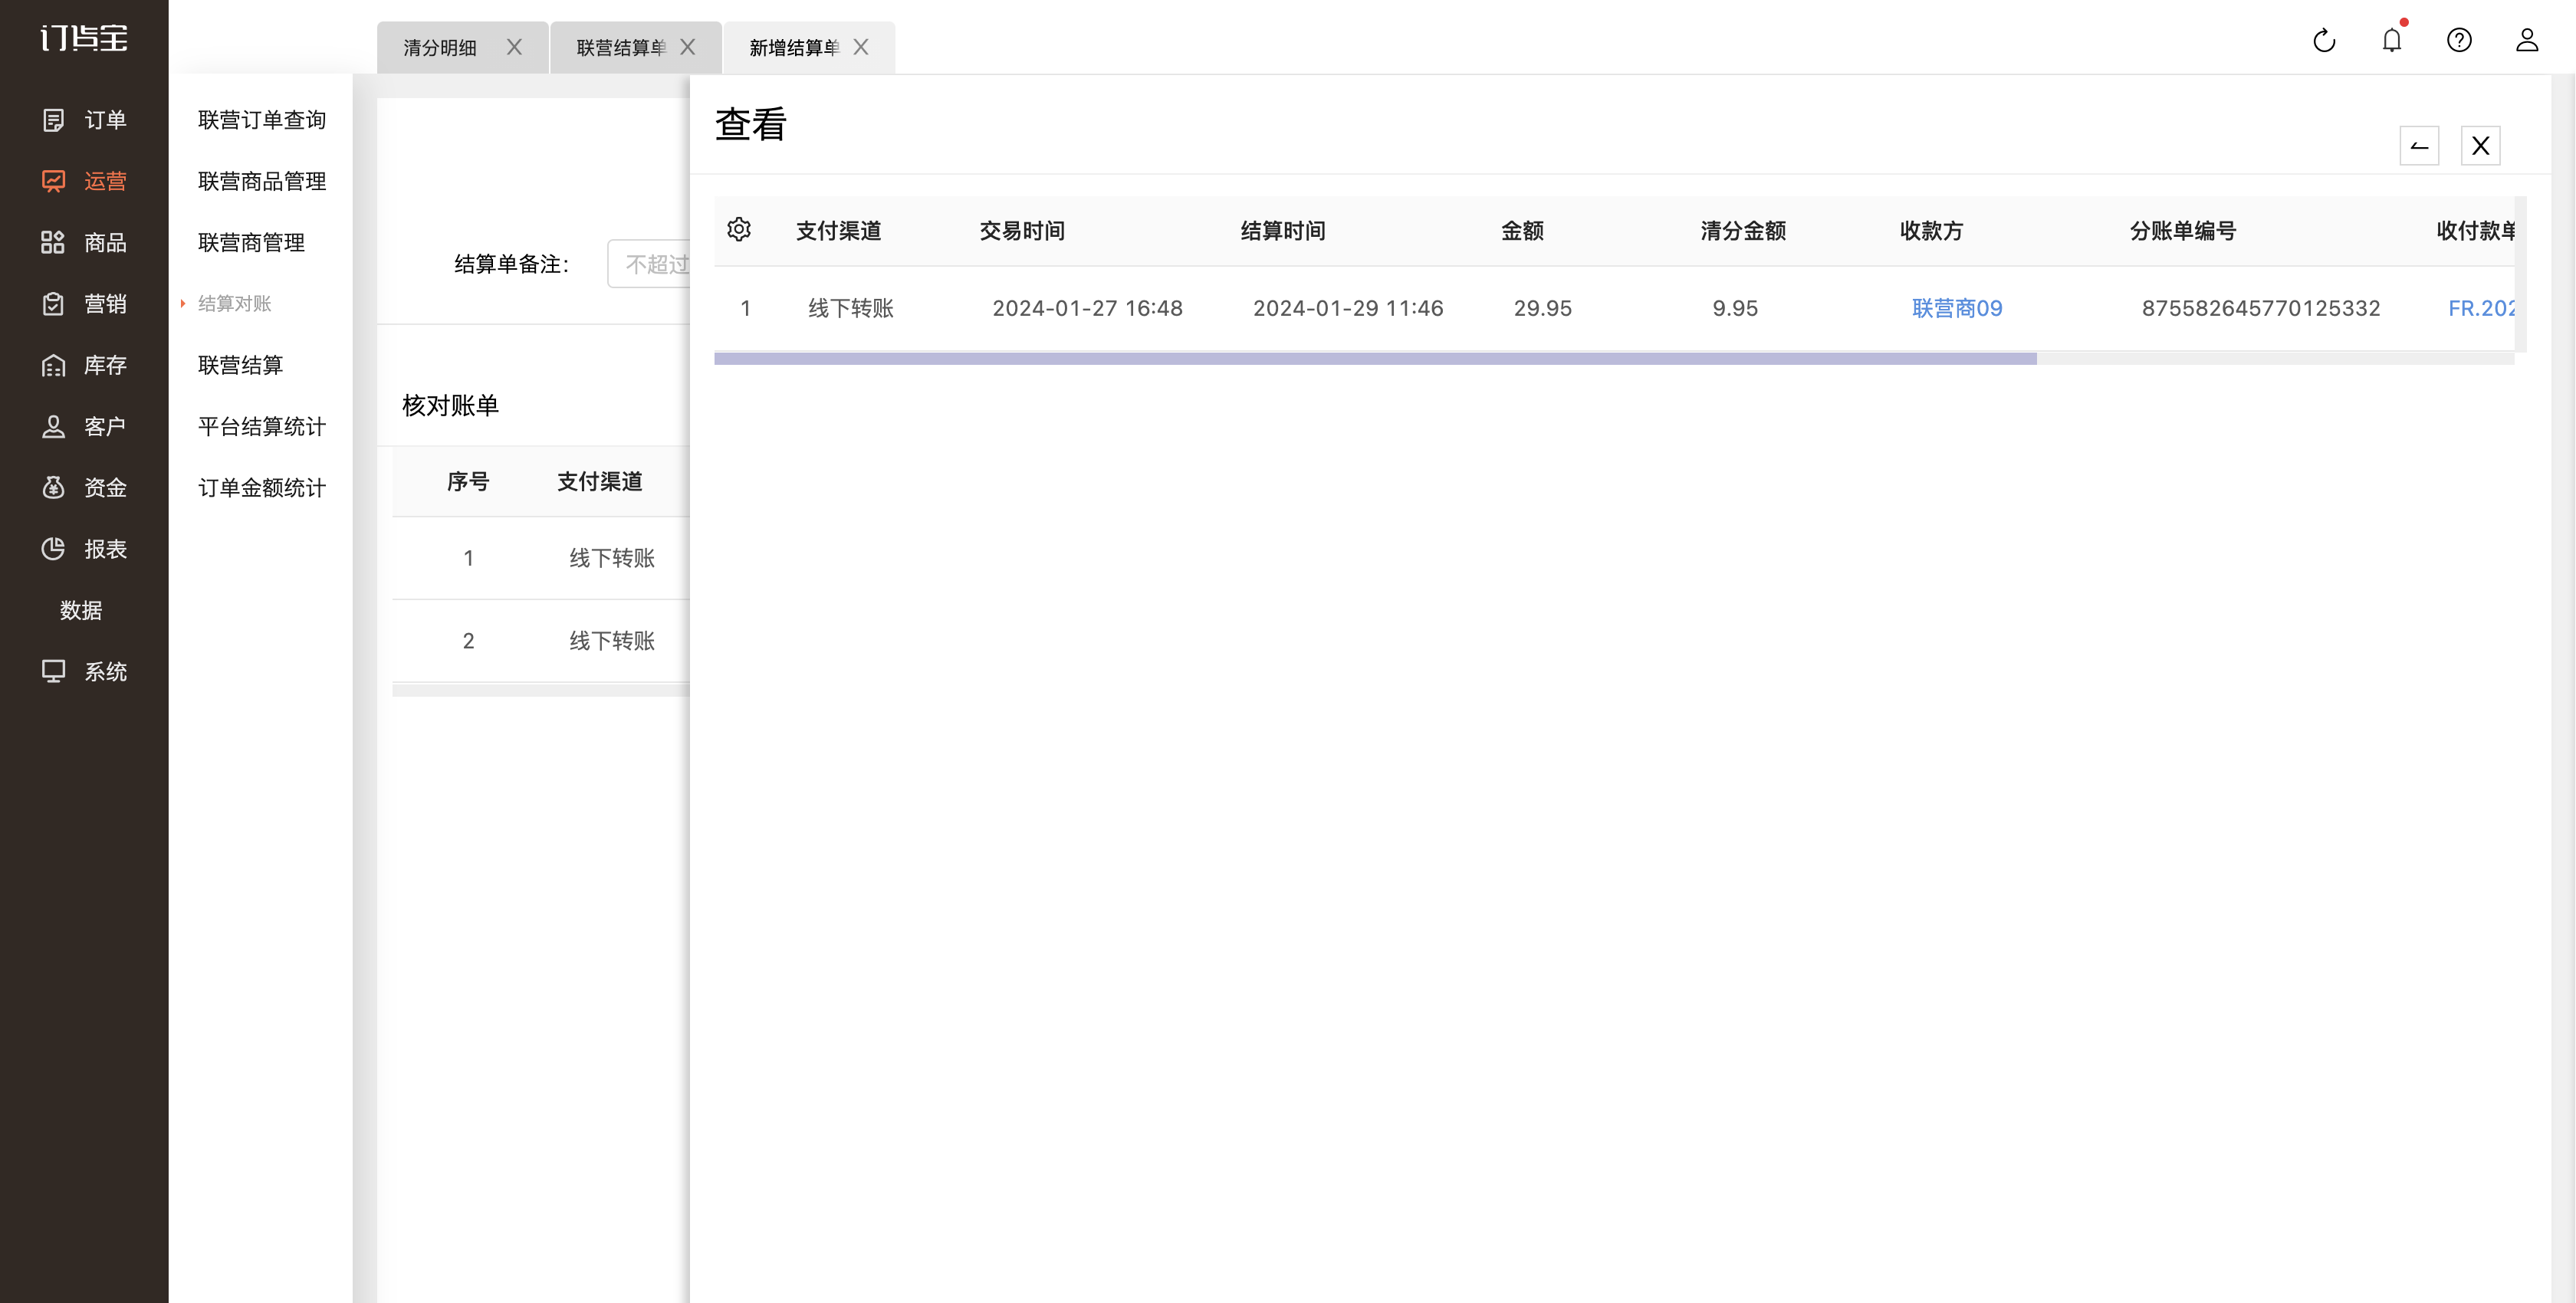Open the notification bell icon
Screen dimensions: 2576x1303
tap(2391, 40)
